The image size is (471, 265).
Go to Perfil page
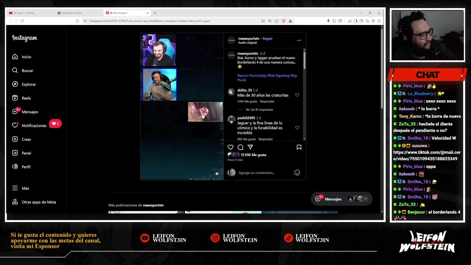point(21,167)
